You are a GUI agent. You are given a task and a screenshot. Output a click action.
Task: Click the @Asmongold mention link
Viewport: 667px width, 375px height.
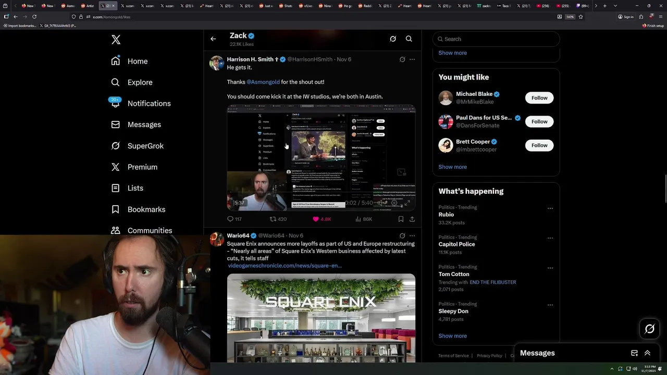tap(263, 82)
